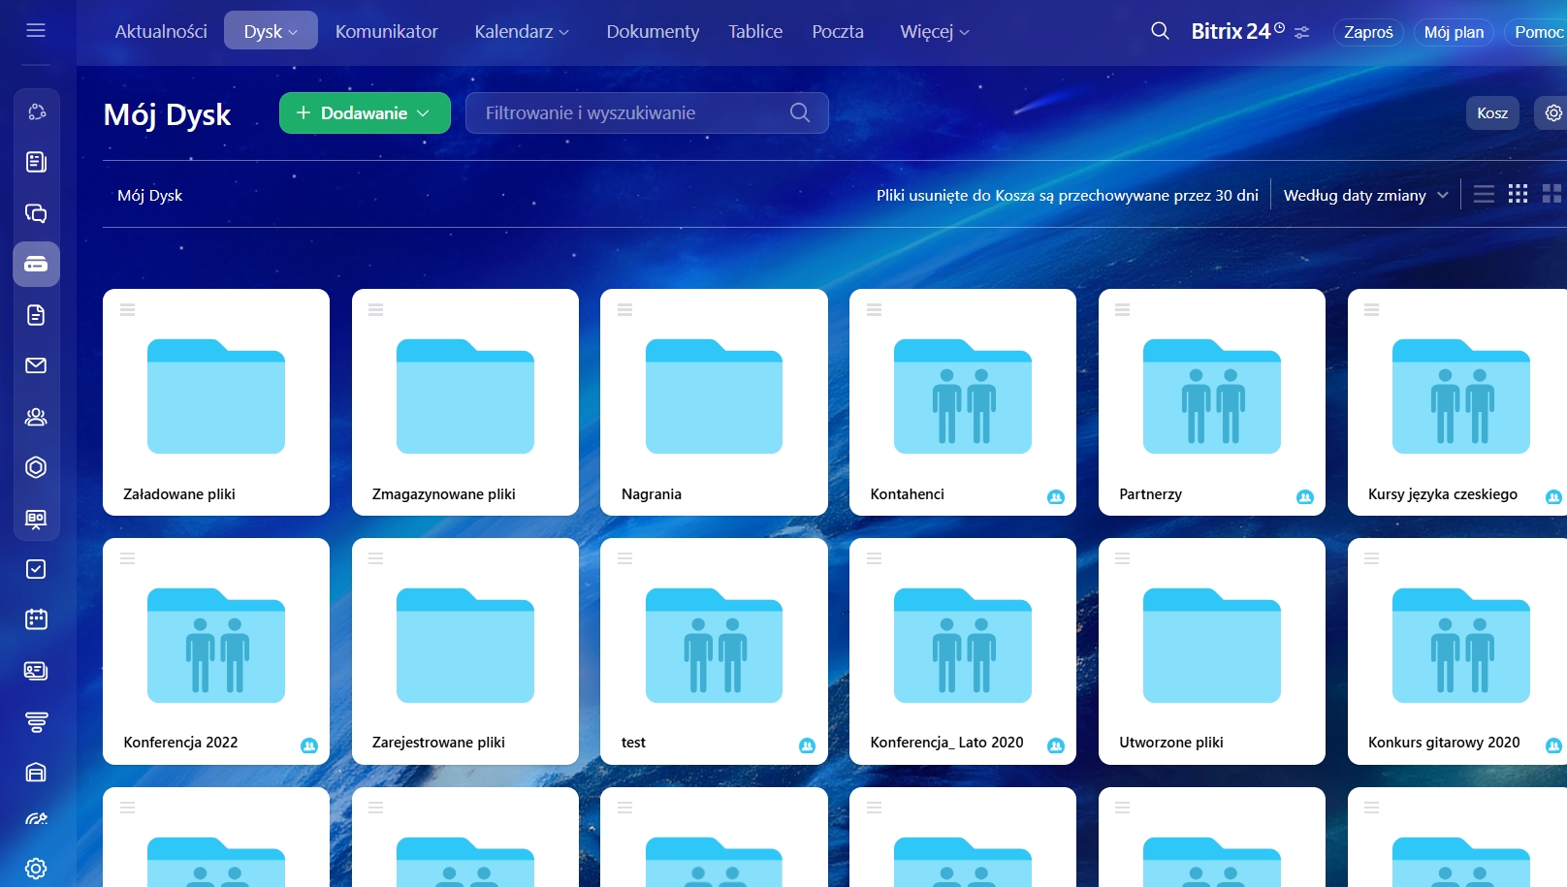Open the mail icon in the left sidebar
This screenshot has width=1567, height=887.
click(36, 365)
